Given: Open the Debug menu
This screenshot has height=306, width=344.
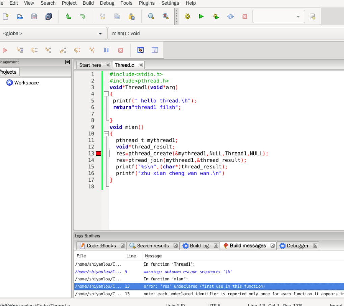Looking at the screenshot, I should [107, 3].
